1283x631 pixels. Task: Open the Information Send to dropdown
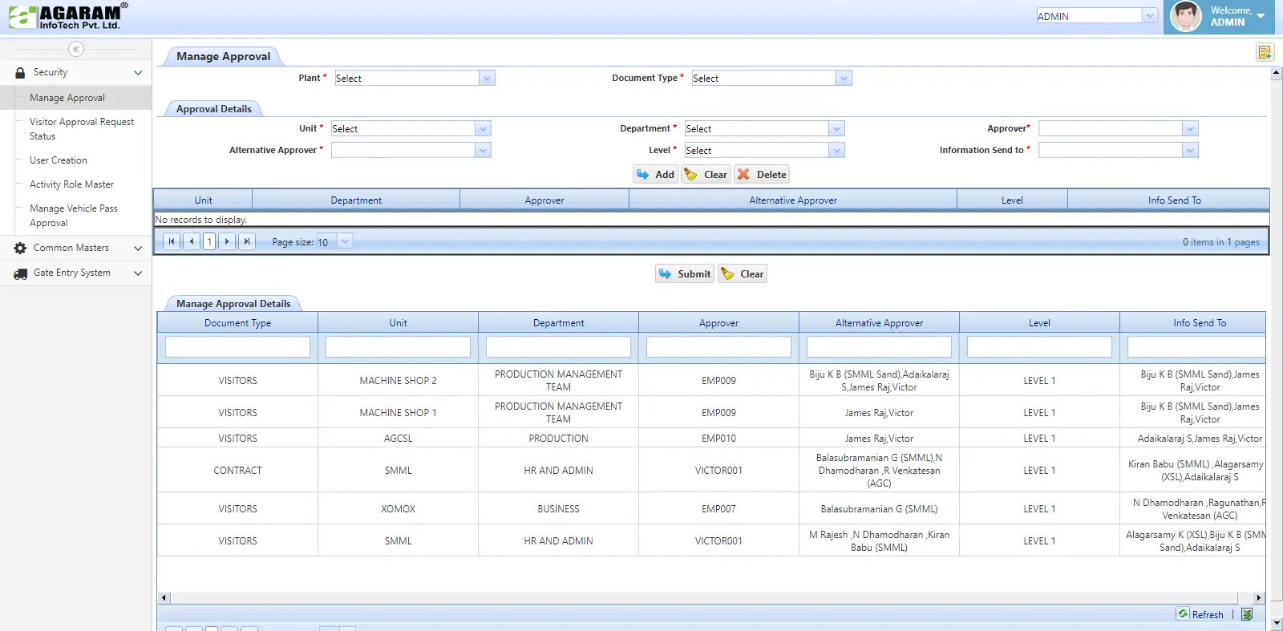pos(1190,150)
